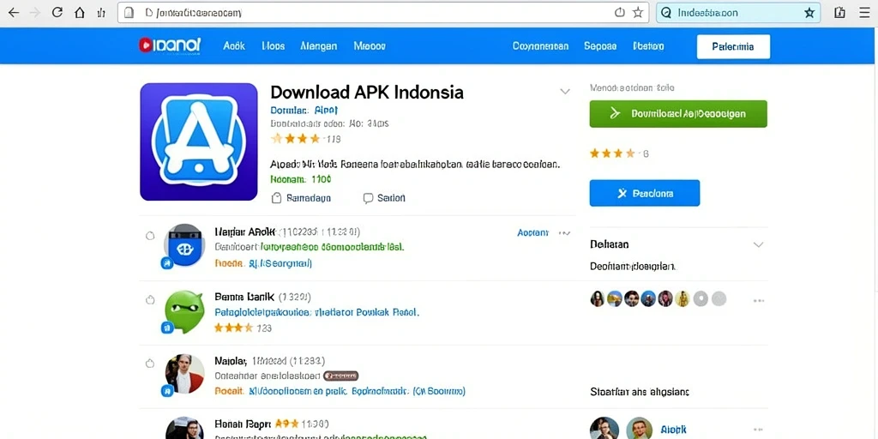Focus the browser address bar

pos(383,12)
